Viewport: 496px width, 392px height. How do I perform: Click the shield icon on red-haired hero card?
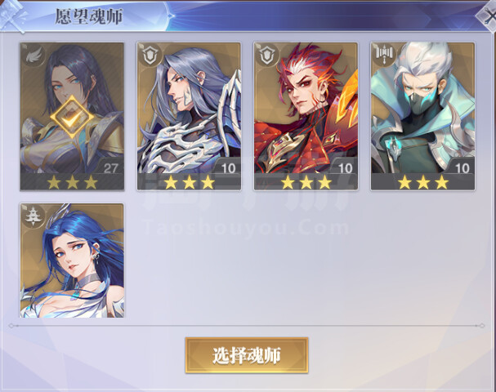click(x=267, y=56)
